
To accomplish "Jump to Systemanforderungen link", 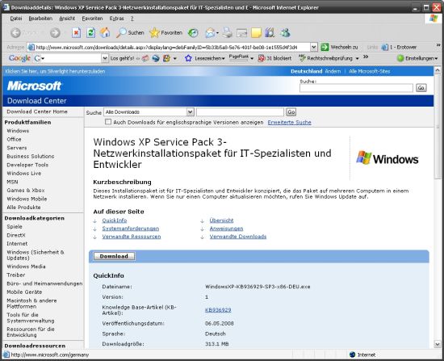I will pyautogui.click(x=131, y=229).
